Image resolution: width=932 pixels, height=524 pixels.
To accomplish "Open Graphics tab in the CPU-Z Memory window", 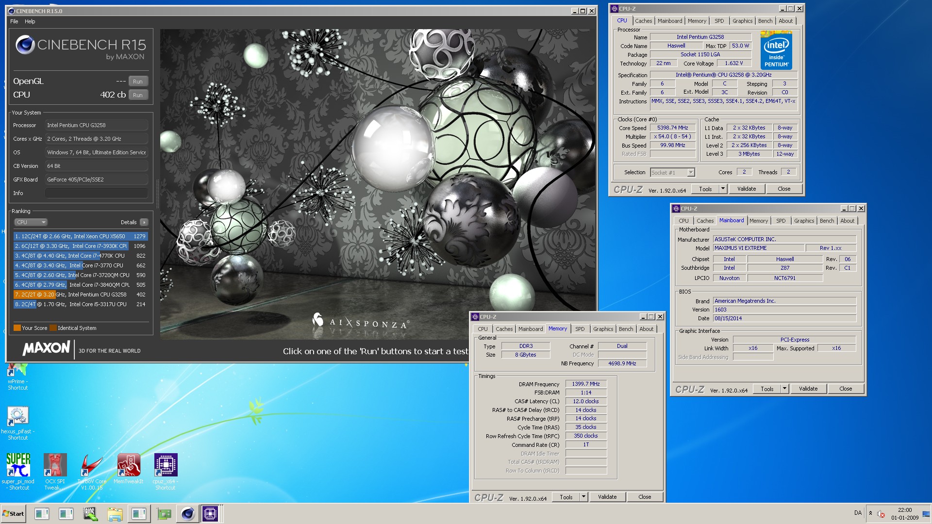I will coord(603,329).
